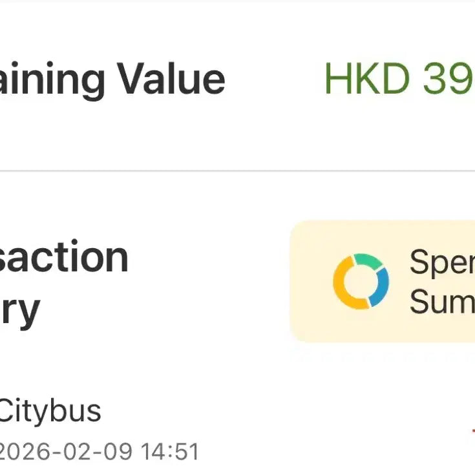Click the "ry" line of the History heading
The image size is (475, 475).
tap(19, 309)
